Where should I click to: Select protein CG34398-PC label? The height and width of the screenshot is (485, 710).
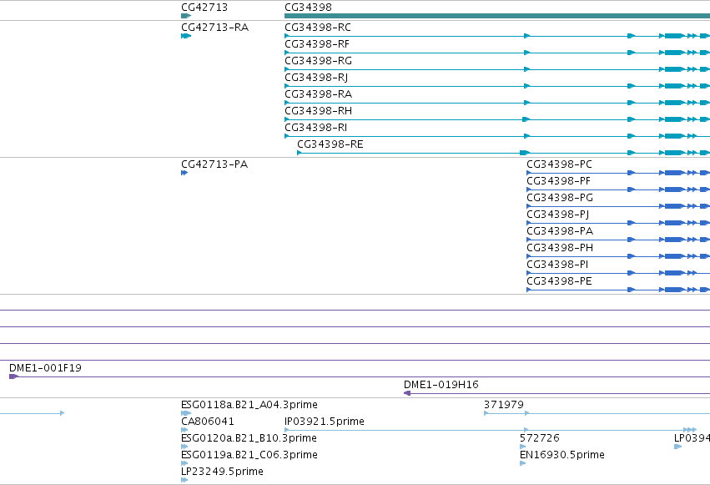(x=559, y=164)
